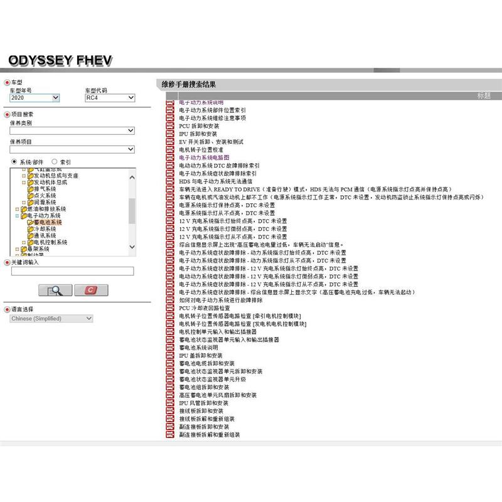Click folder icon of 排气系统 in tree

point(30,189)
